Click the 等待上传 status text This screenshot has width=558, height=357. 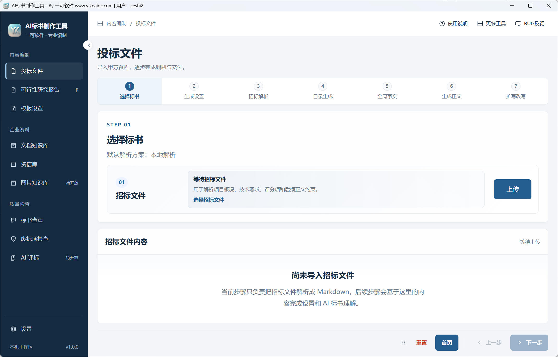coord(530,242)
